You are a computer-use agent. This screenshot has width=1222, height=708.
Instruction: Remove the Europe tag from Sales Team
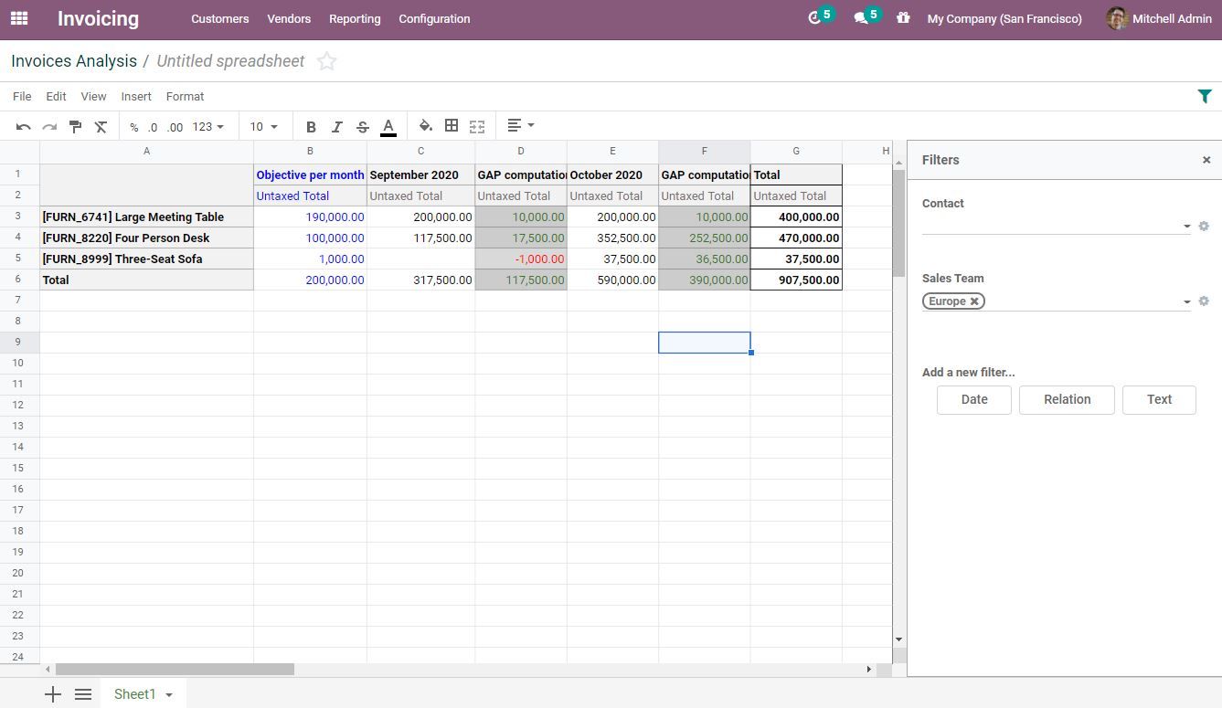[974, 301]
